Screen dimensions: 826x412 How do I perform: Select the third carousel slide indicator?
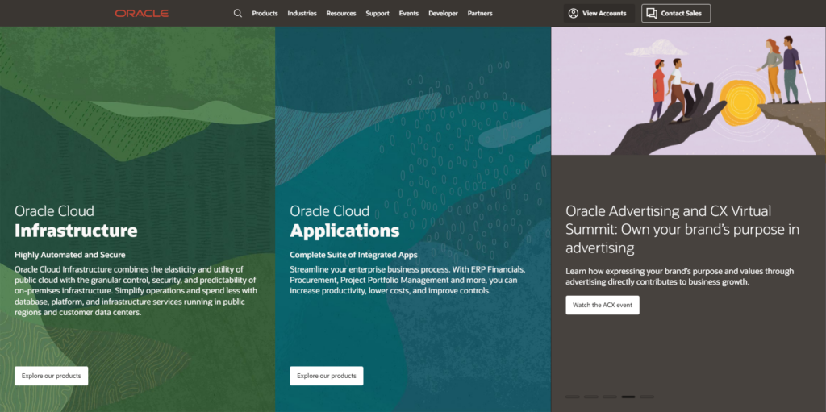pyautogui.click(x=610, y=397)
